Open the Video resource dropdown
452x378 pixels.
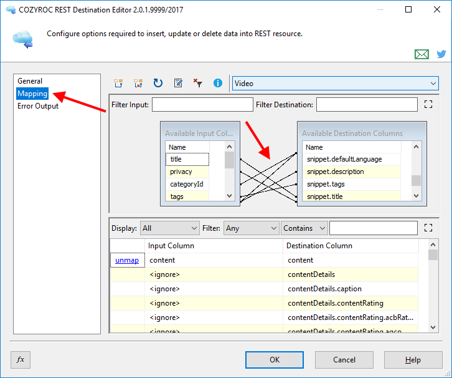pos(336,84)
